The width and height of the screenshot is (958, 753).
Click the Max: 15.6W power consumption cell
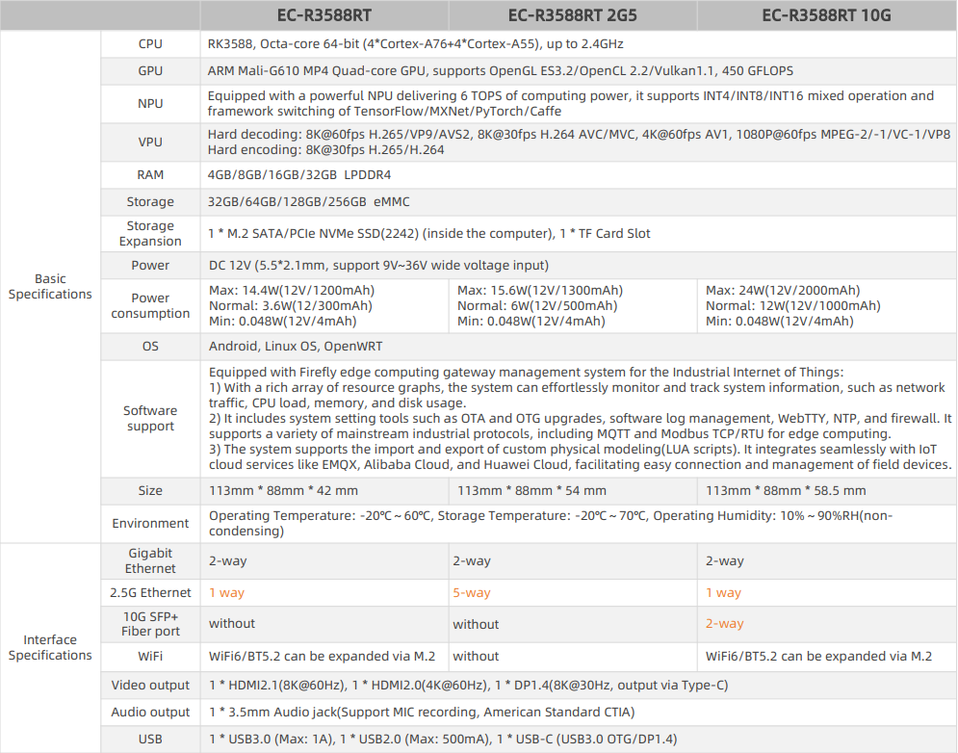point(540,305)
